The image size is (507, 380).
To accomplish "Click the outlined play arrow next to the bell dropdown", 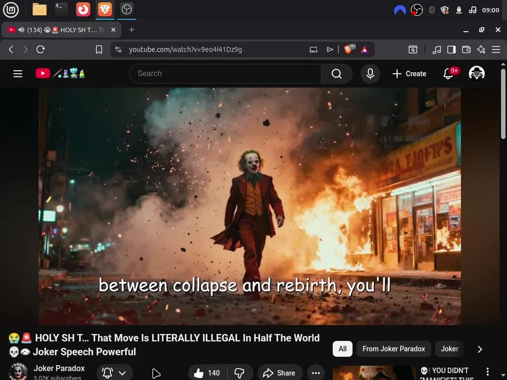I will 156,374.
